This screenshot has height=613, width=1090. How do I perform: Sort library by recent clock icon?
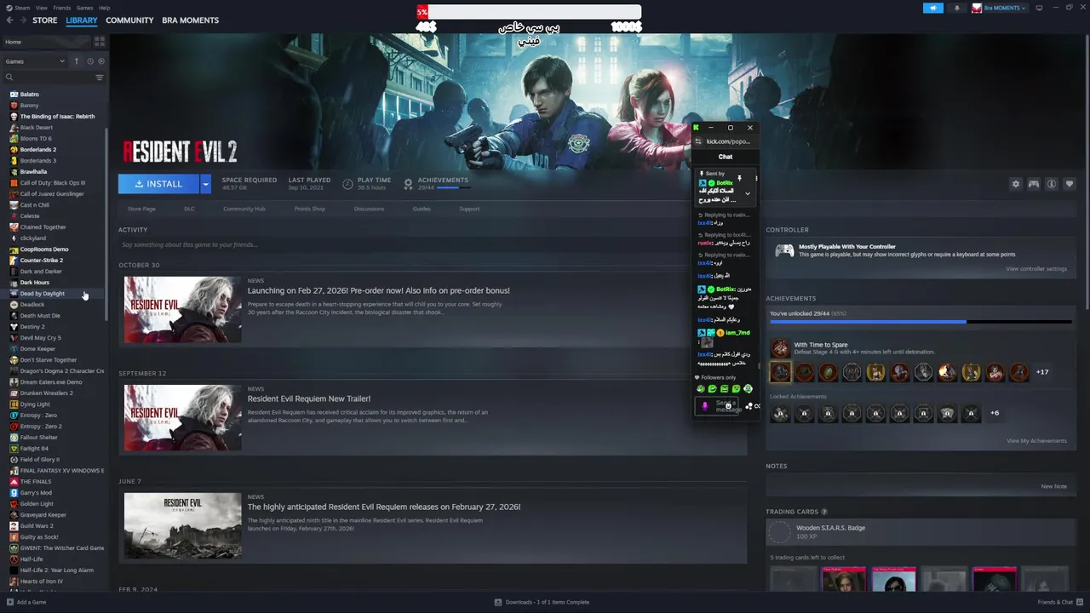tap(89, 61)
